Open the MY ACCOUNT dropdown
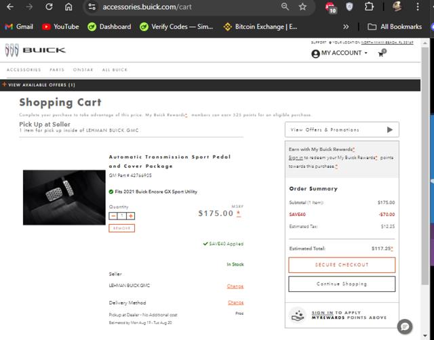Image resolution: width=434 pixels, height=340 pixels. [x=339, y=53]
